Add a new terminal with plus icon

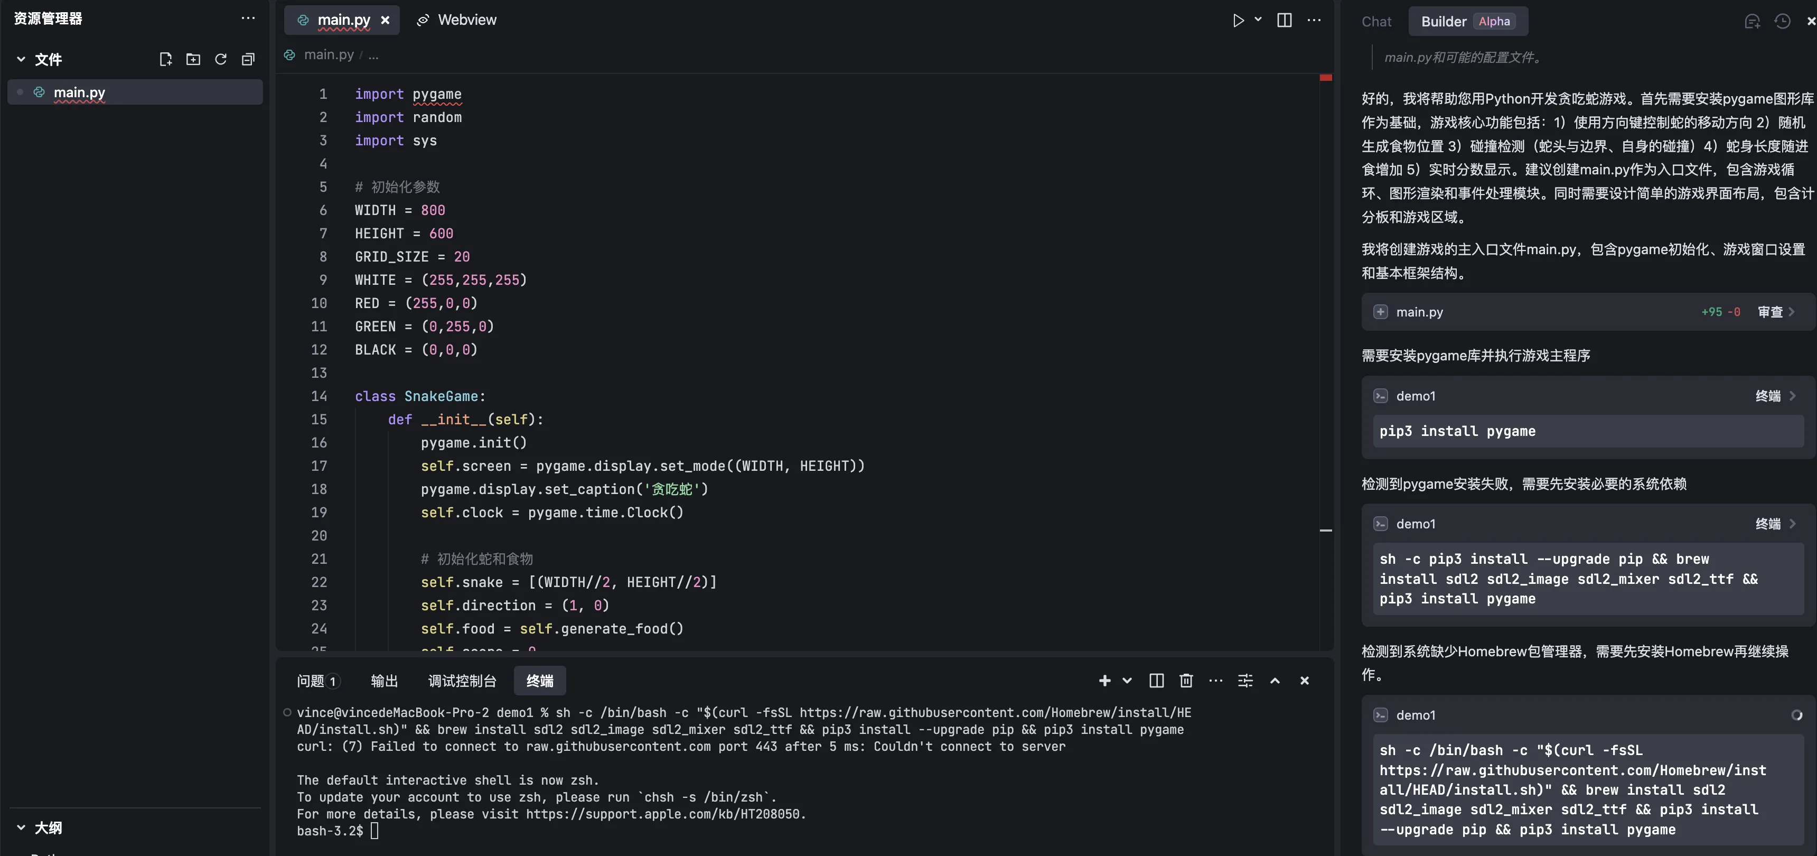point(1104,680)
